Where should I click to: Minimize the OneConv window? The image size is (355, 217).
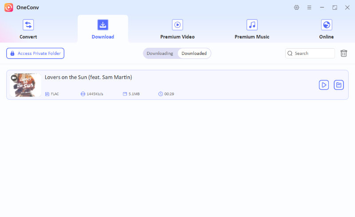[322, 8]
